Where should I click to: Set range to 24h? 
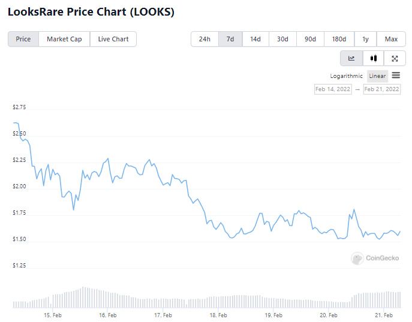click(205, 39)
